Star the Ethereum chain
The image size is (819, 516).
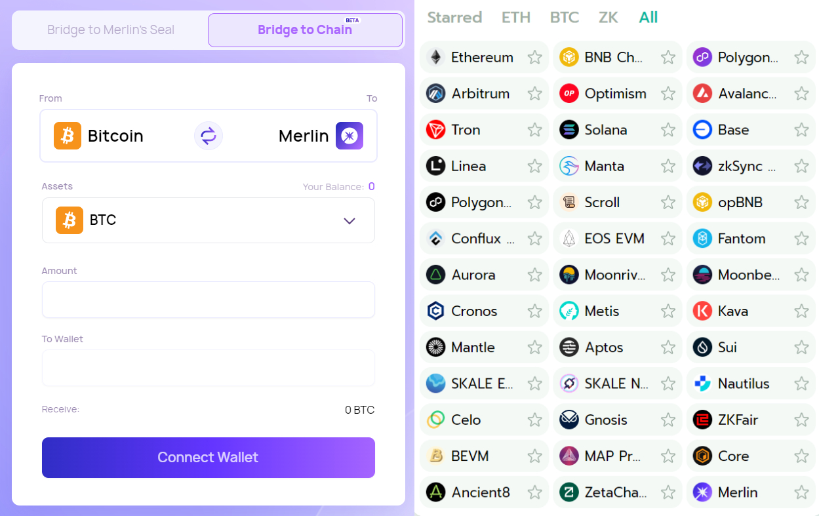(535, 57)
